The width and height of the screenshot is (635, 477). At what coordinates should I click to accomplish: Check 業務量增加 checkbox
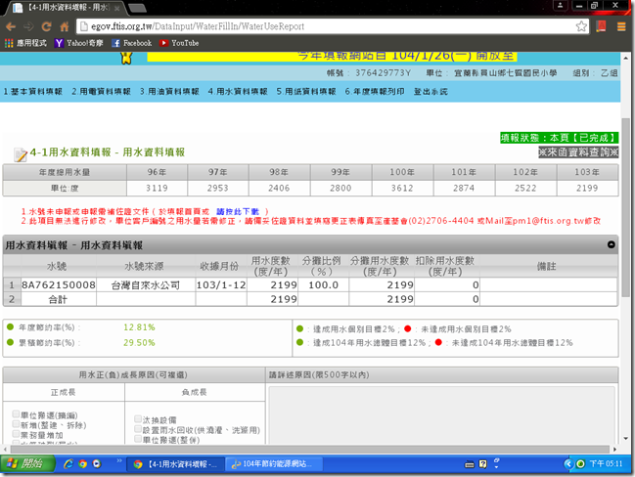click(x=16, y=434)
